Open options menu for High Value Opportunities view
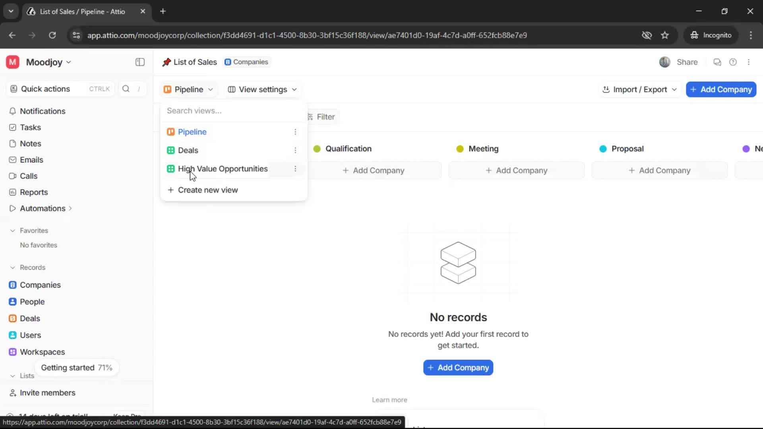 point(296,169)
